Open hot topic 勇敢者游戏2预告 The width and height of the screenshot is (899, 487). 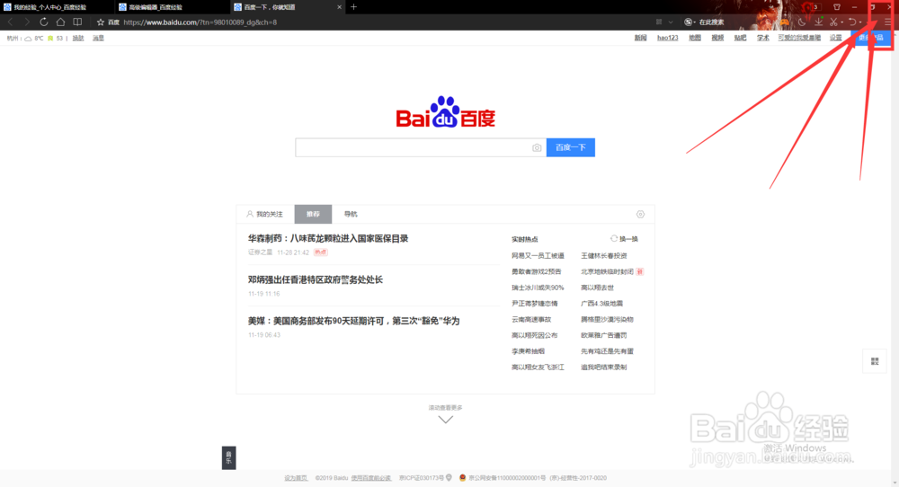(537, 271)
